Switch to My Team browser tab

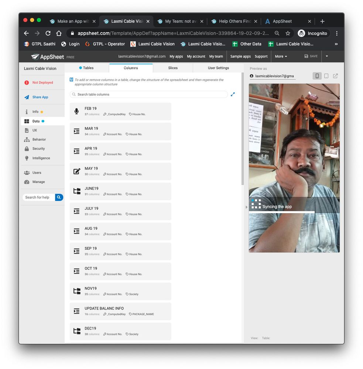(181, 21)
